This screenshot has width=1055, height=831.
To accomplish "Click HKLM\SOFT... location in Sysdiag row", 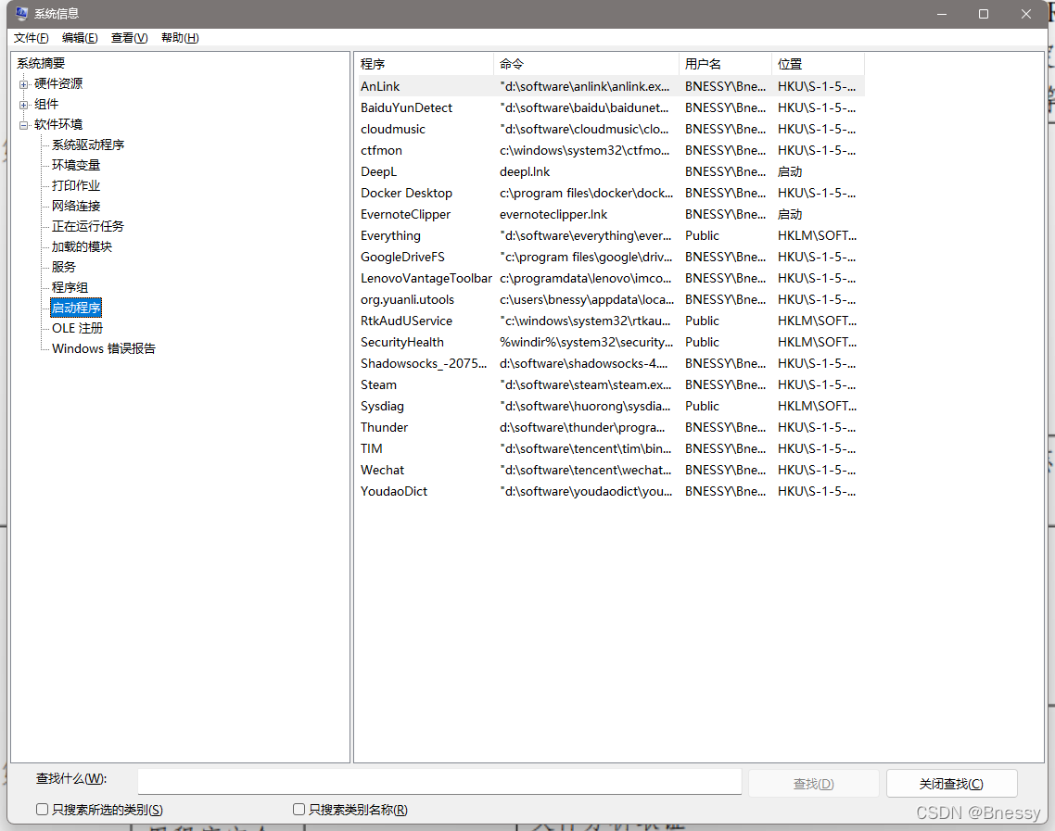I will point(817,406).
